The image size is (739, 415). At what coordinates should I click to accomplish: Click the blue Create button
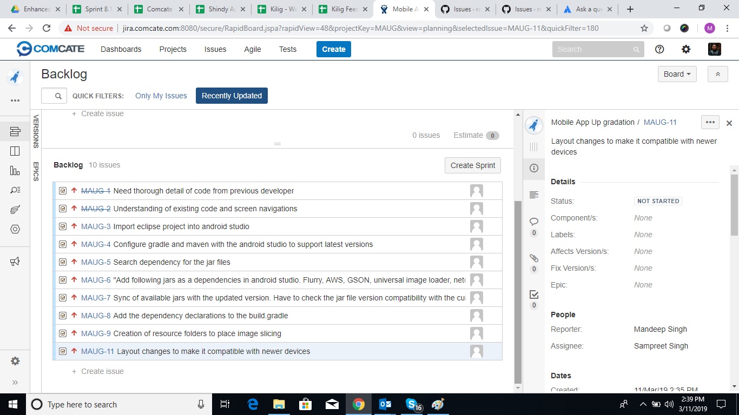(334, 49)
